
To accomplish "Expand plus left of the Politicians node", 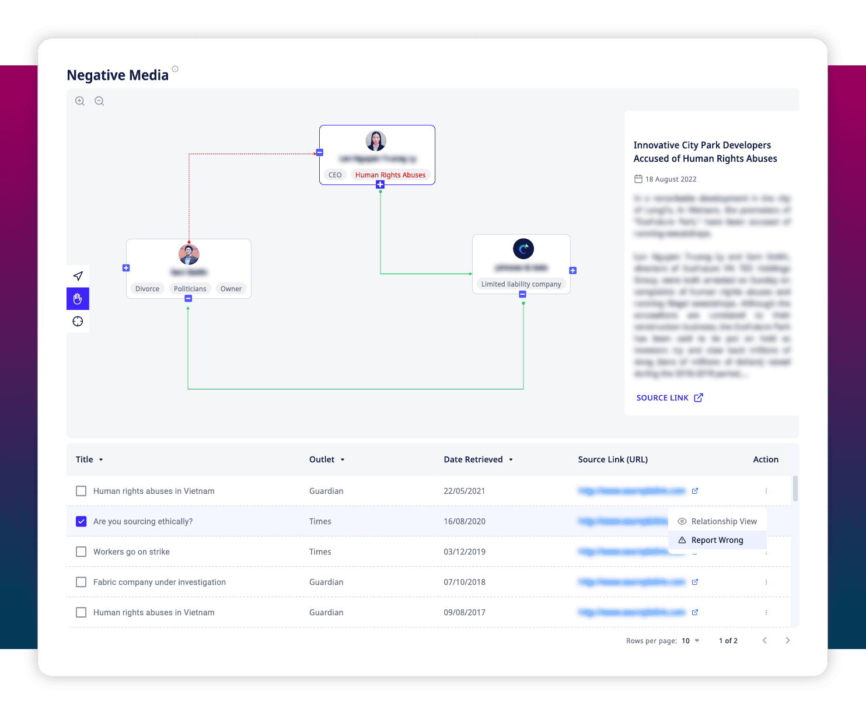I will (x=126, y=268).
